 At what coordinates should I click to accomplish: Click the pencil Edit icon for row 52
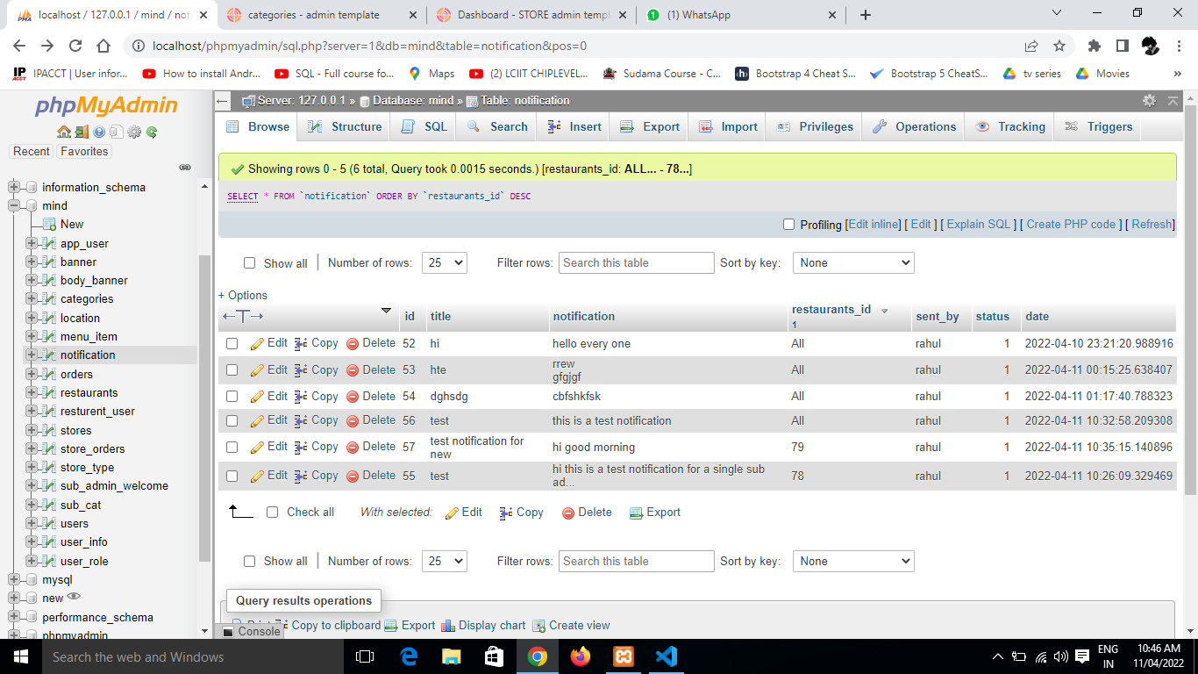257,344
